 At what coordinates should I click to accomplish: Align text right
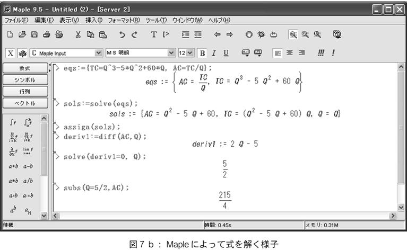point(301,53)
